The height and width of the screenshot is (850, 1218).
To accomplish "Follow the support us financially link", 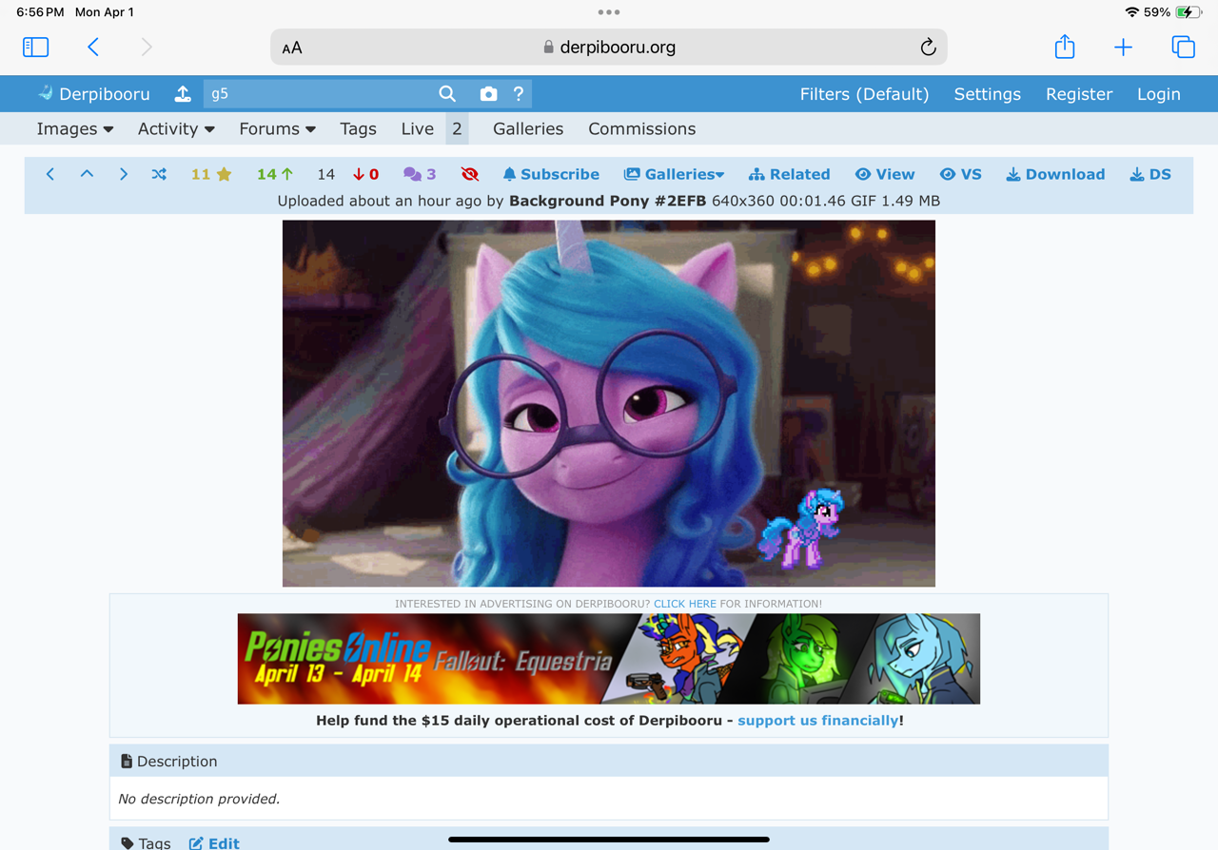I will pos(818,720).
